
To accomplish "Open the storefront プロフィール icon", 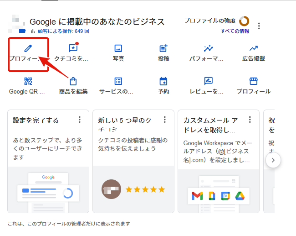I will click(254, 81).
